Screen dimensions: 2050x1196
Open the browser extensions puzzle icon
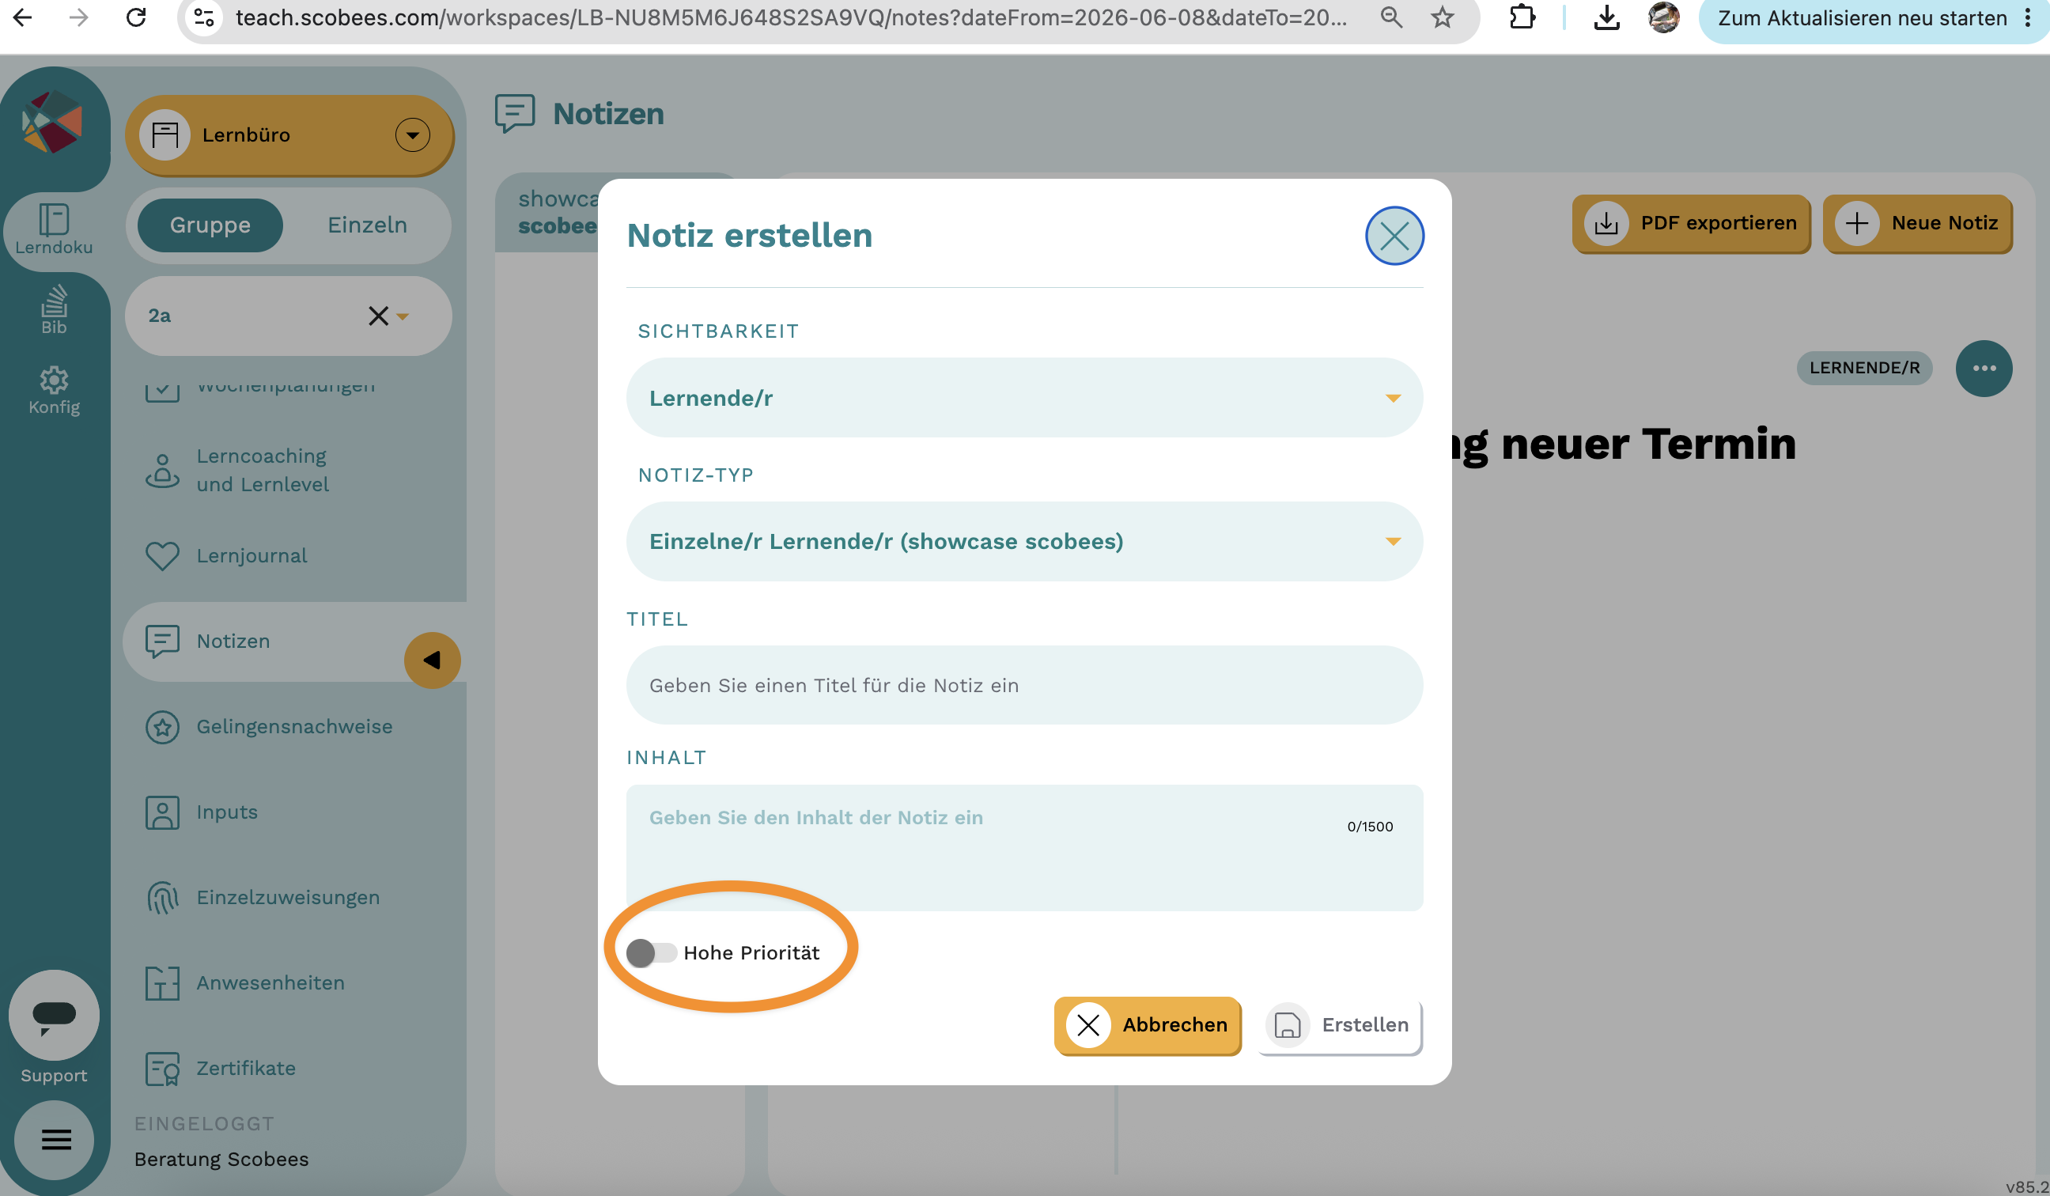[x=1522, y=17]
